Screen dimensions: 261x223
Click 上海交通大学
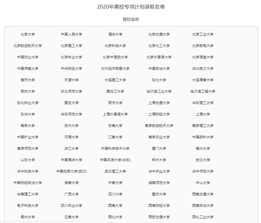pyautogui.click(x=159, y=103)
